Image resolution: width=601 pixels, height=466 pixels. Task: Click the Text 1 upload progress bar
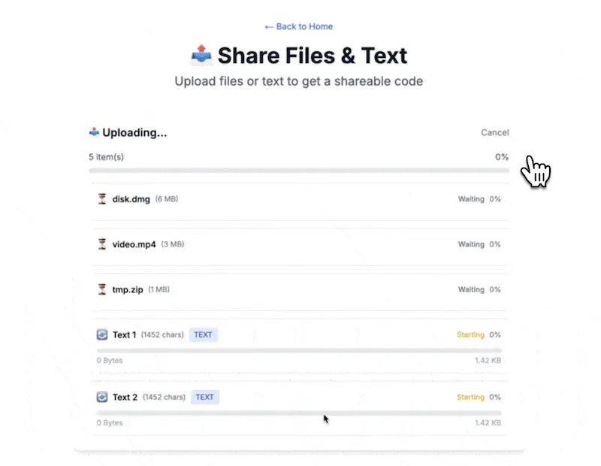(299, 350)
